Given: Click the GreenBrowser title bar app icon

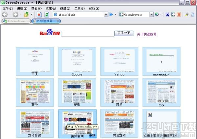Looking at the screenshot, I should coord(3,2).
